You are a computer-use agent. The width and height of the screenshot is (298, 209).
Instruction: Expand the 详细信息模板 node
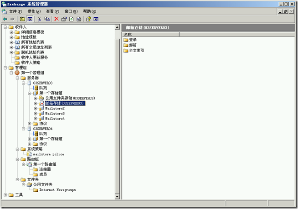tap(11, 32)
